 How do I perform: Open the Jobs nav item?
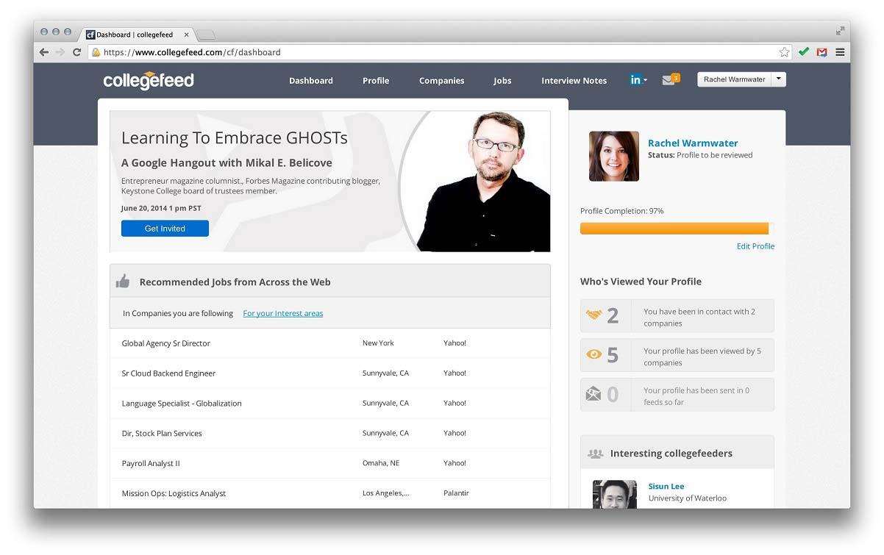pyautogui.click(x=502, y=81)
